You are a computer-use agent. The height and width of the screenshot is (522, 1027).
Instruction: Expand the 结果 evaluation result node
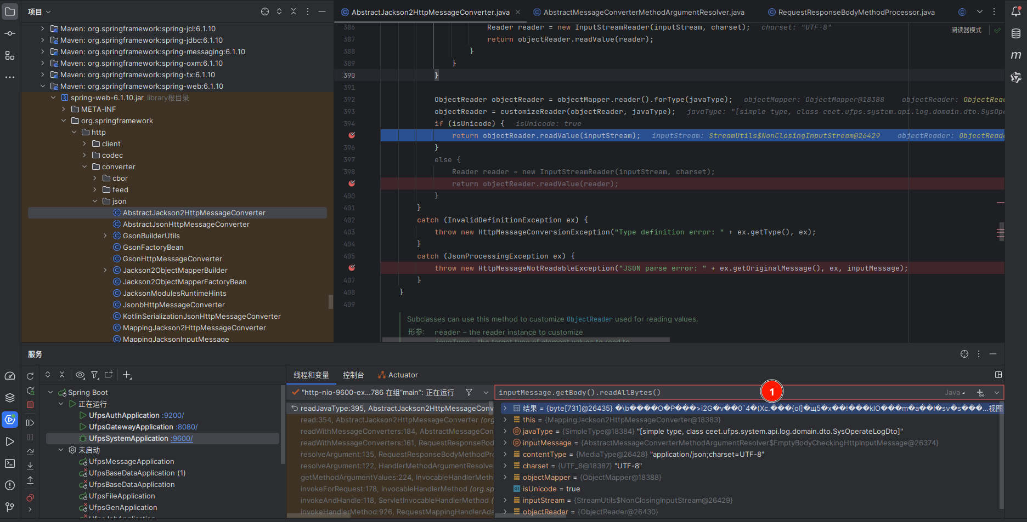coord(505,408)
